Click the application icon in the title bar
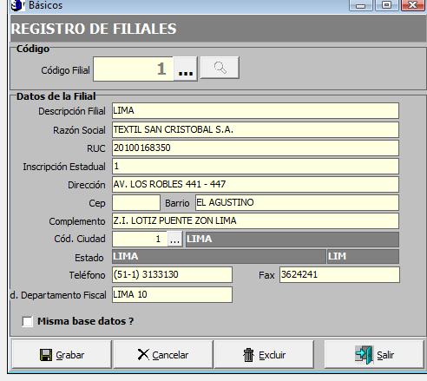 pos(18,5)
